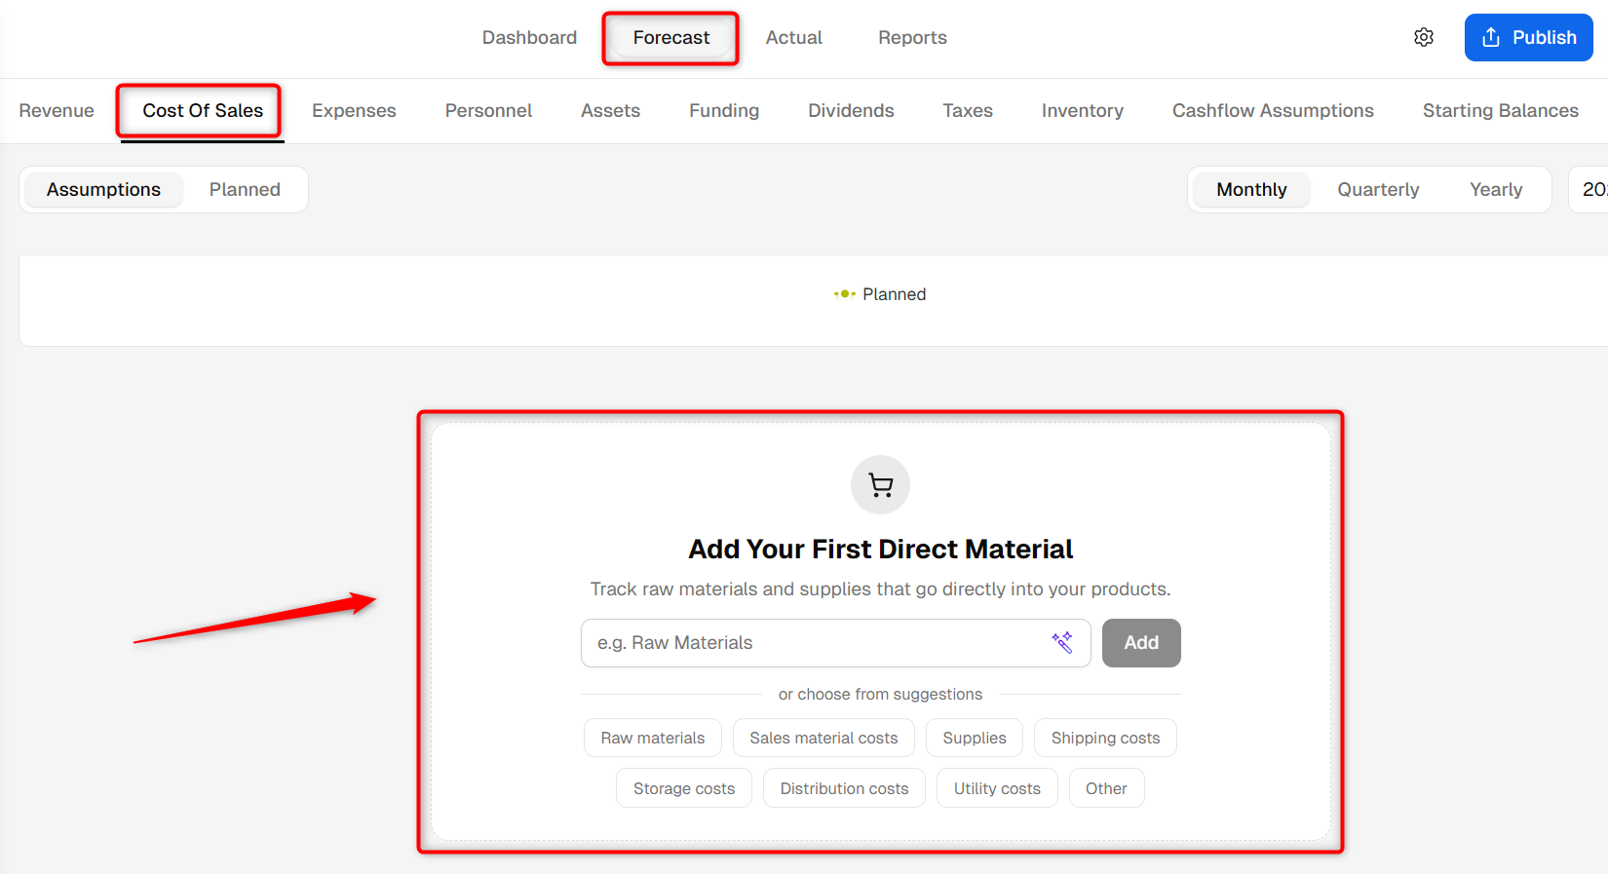
Task: Switch to Yearly period view
Action: click(1496, 189)
